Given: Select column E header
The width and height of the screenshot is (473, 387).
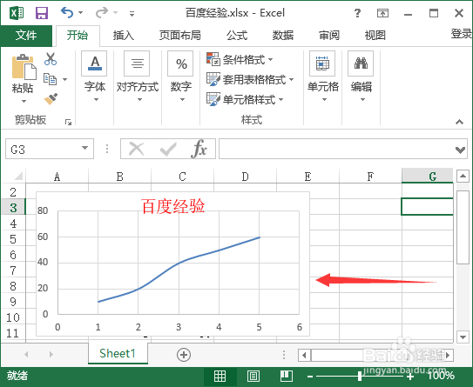Looking at the screenshot, I should point(307,177).
